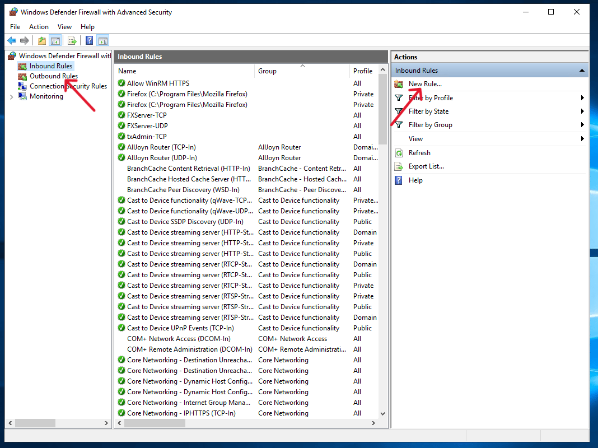Expand the Monitoring tree node
The height and width of the screenshot is (448, 598).
(11, 97)
